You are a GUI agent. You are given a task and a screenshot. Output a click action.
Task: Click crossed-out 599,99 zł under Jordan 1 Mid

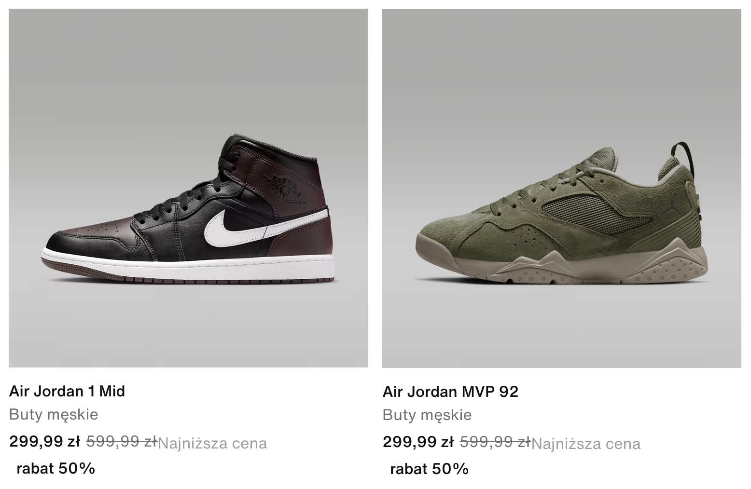point(122,441)
